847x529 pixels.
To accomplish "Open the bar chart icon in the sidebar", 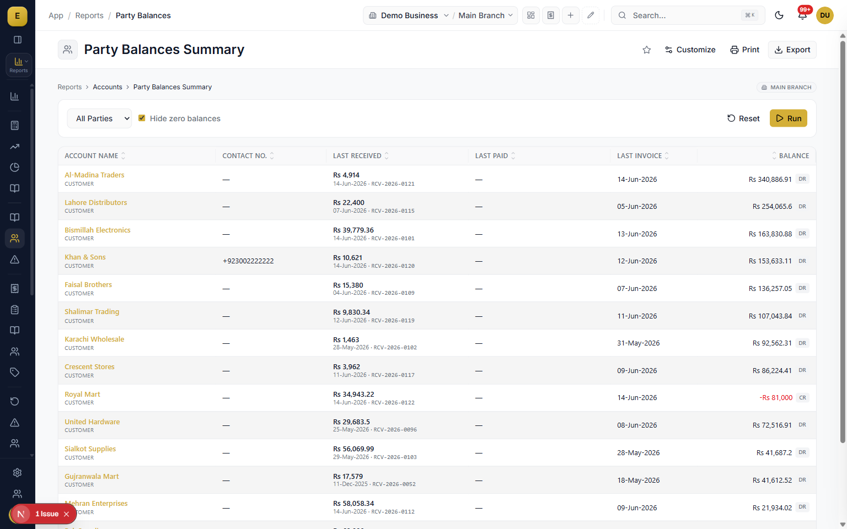I will [x=15, y=96].
